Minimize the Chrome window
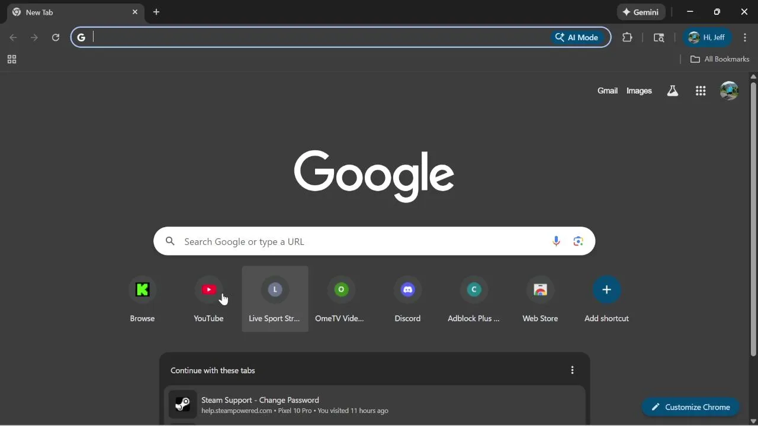The height and width of the screenshot is (426, 758). pyautogui.click(x=690, y=12)
